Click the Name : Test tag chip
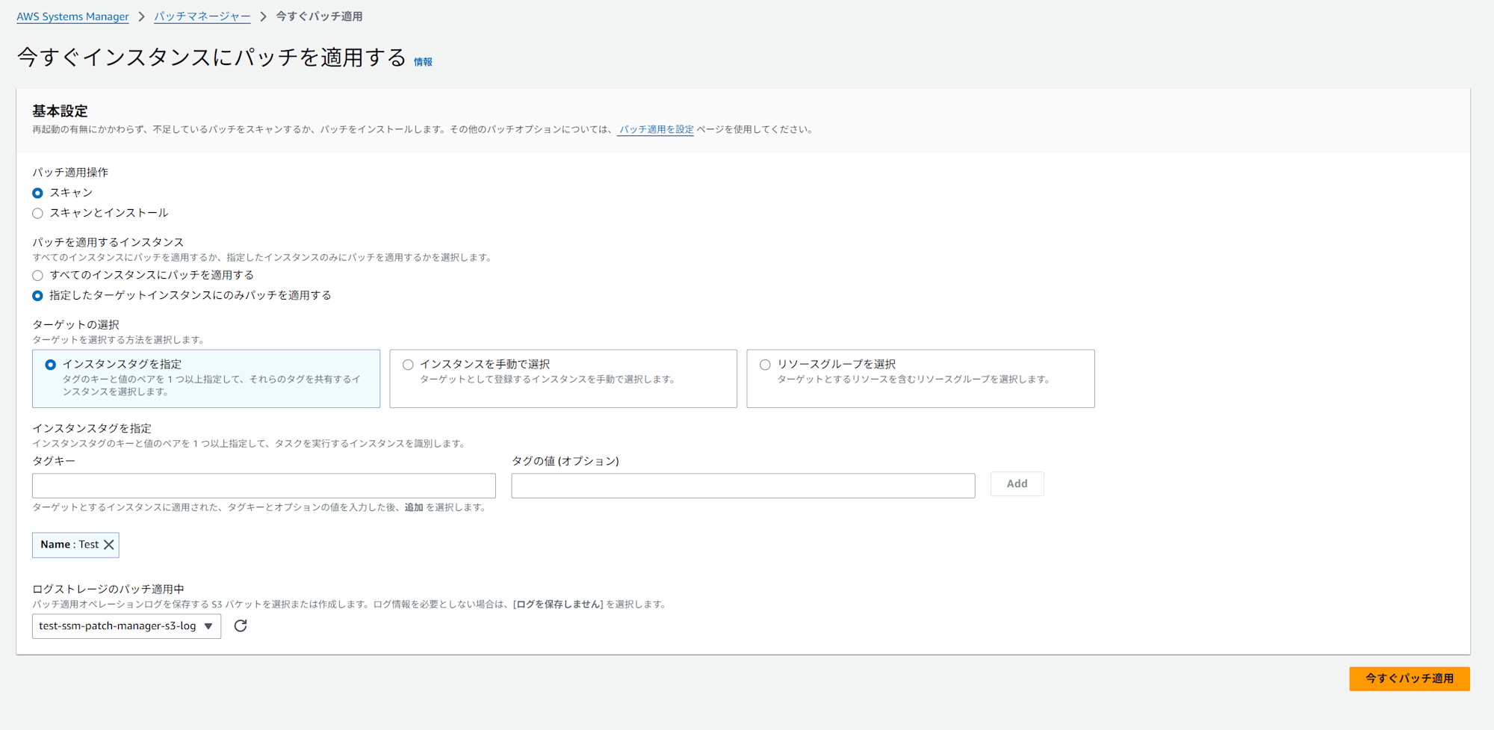 coord(69,545)
